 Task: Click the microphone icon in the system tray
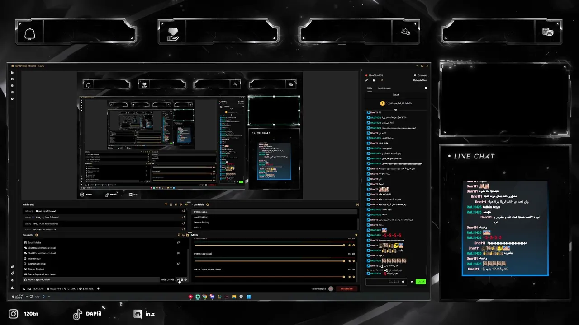(43, 297)
